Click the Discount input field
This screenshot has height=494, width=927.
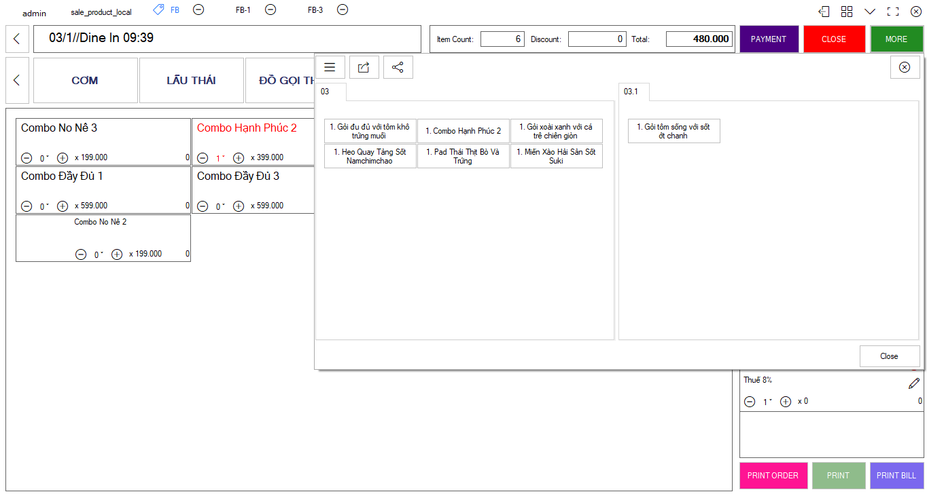click(x=597, y=39)
